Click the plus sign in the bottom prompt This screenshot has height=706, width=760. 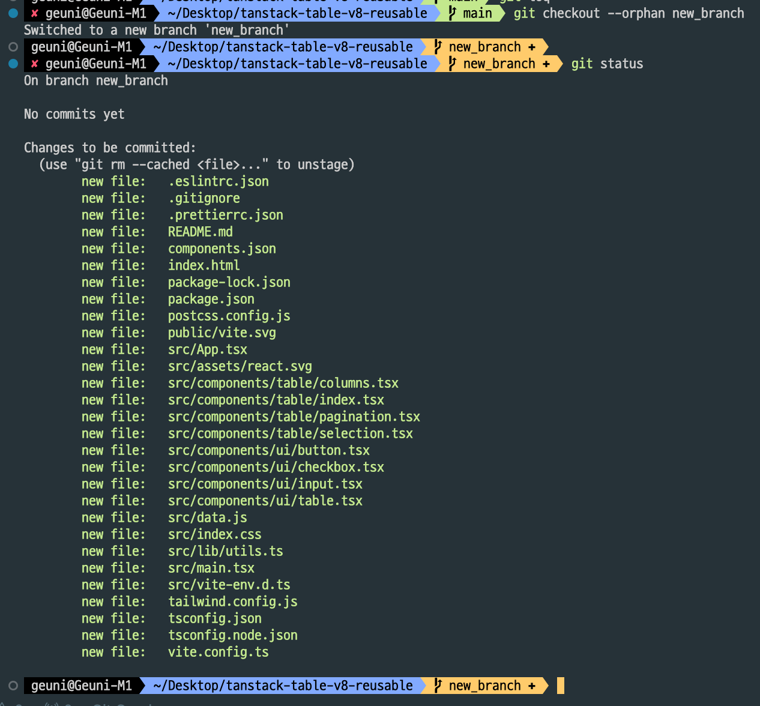[532, 686]
